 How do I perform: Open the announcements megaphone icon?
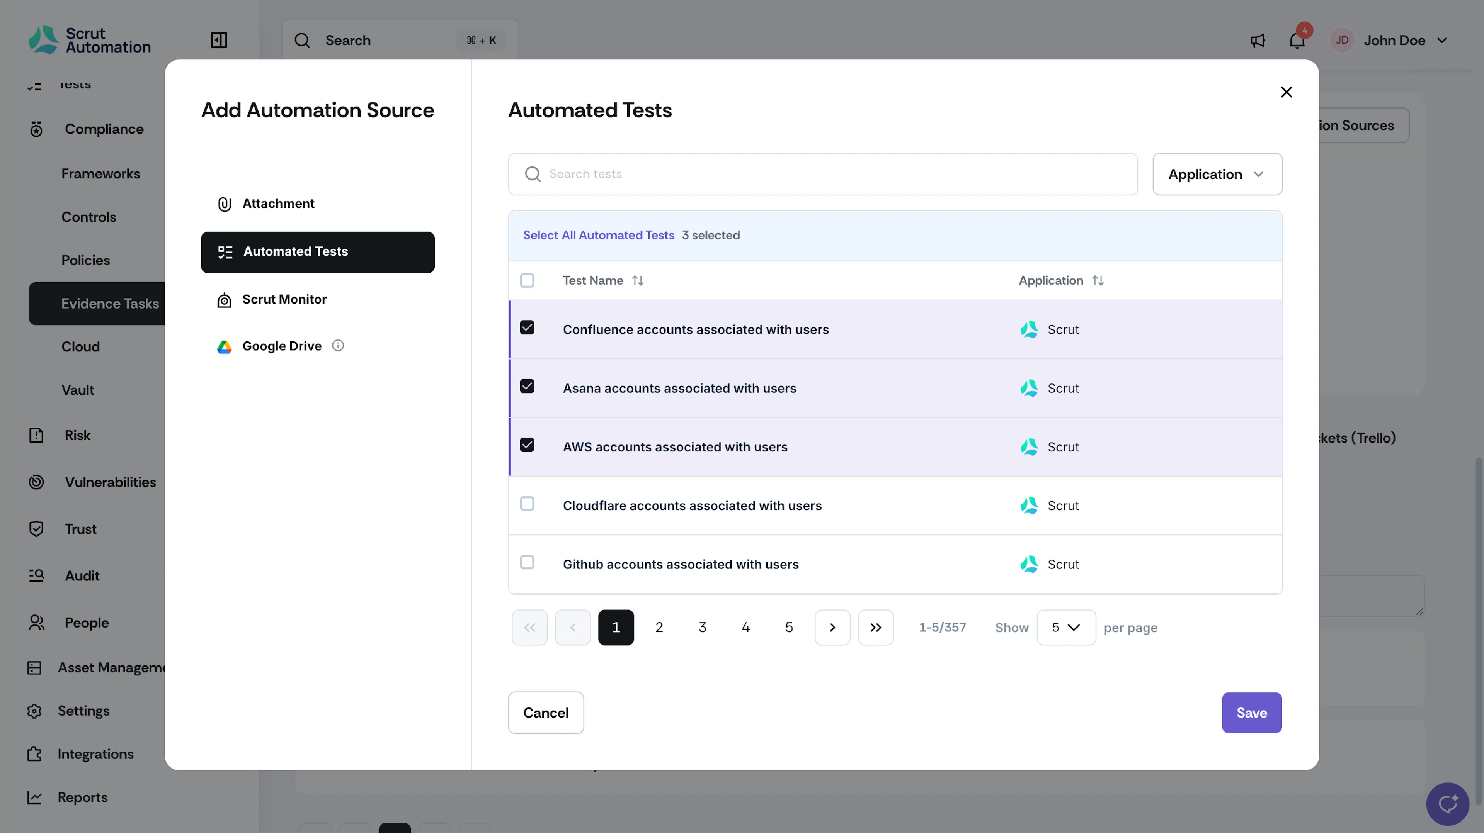(x=1258, y=40)
